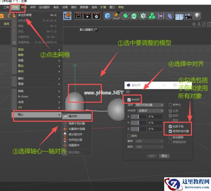
Task: Click the viewport layout toggle icon
Action: [x=209, y=24]
